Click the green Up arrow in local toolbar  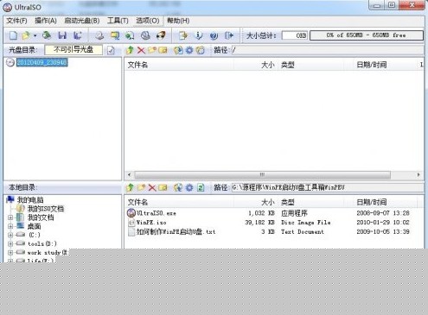[x=130, y=188]
